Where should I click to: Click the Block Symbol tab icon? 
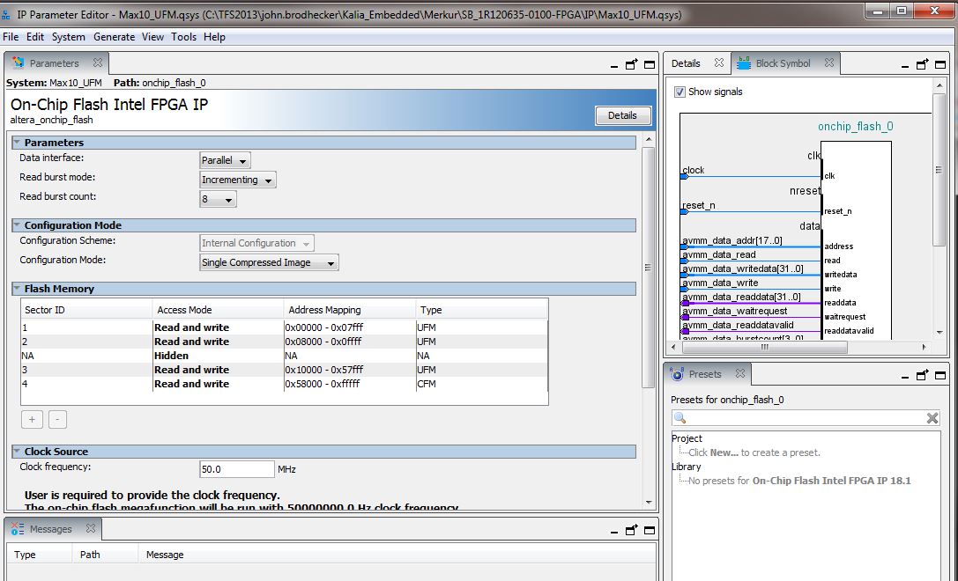click(744, 63)
